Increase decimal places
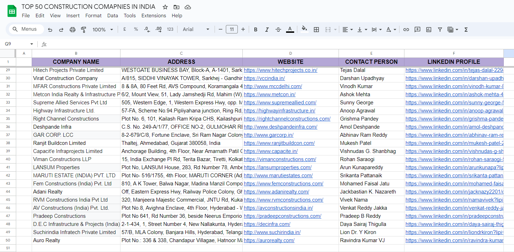Image resolution: width=514 pixels, height=252 pixels. [x=159, y=30]
